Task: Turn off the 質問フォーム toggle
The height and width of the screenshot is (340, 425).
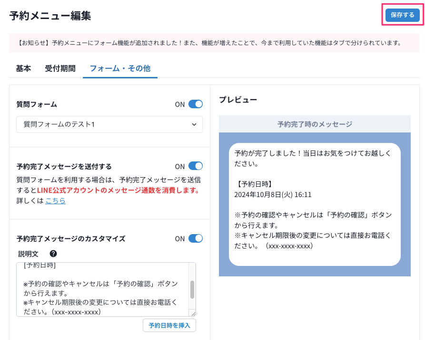Action: (195, 104)
